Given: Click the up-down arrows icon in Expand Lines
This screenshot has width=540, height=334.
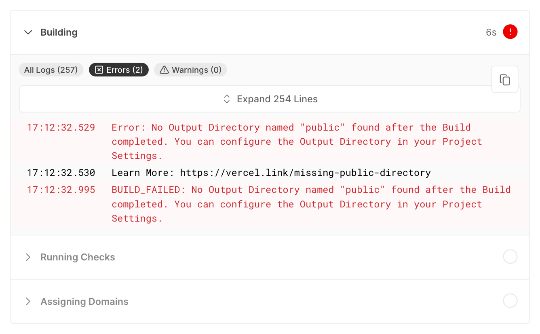Looking at the screenshot, I should (x=227, y=99).
